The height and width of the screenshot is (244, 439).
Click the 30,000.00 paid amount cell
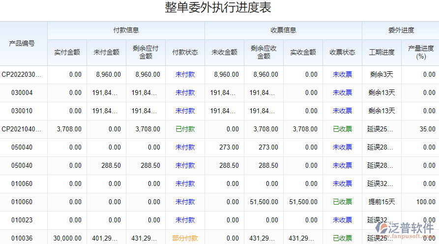pos(68,239)
